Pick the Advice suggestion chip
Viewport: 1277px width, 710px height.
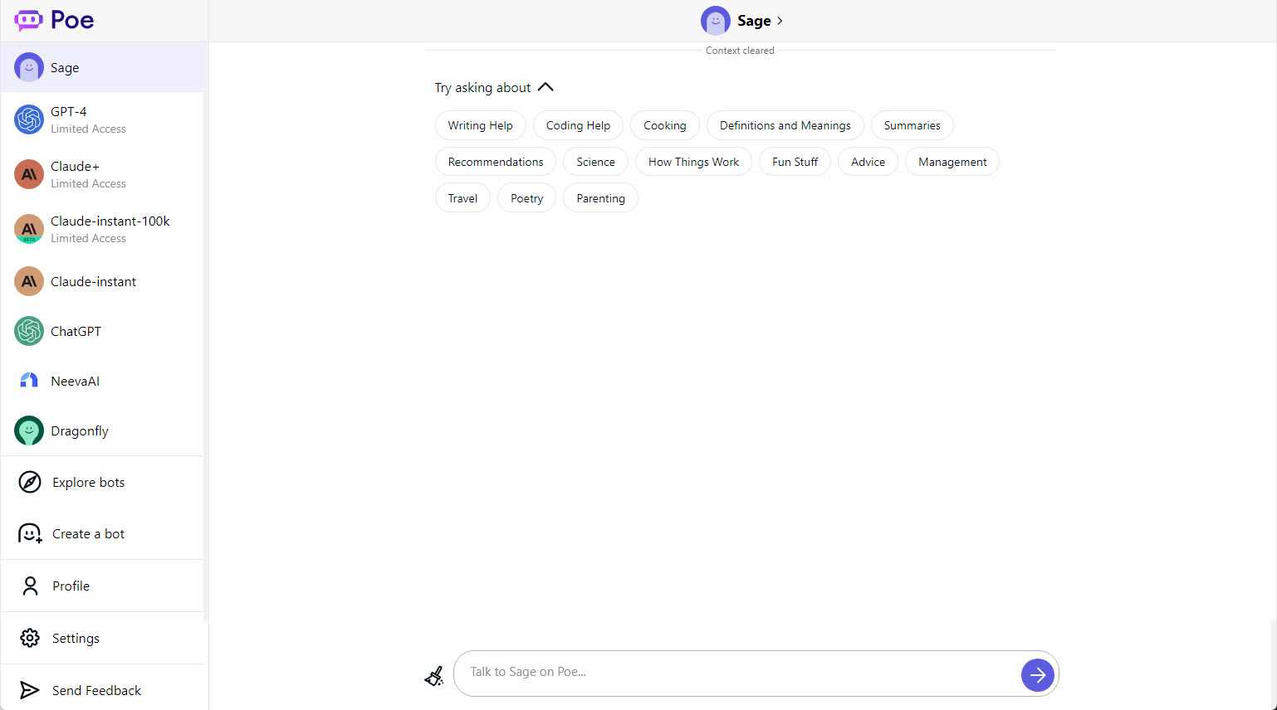point(868,162)
